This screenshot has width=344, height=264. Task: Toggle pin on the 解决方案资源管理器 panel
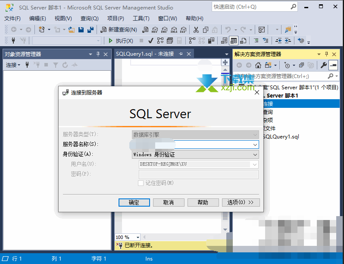(326, 54)
